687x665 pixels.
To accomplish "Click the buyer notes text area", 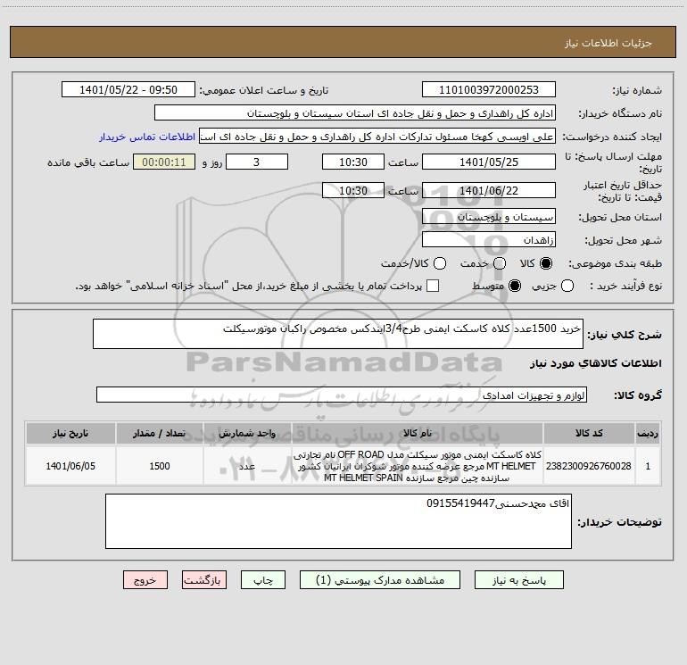I will pos(338,521).
